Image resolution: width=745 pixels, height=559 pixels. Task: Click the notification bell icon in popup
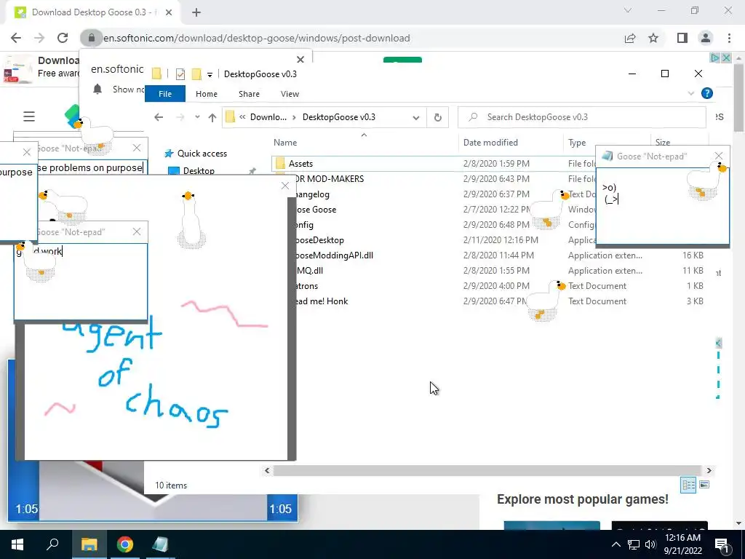coord(97,89)
